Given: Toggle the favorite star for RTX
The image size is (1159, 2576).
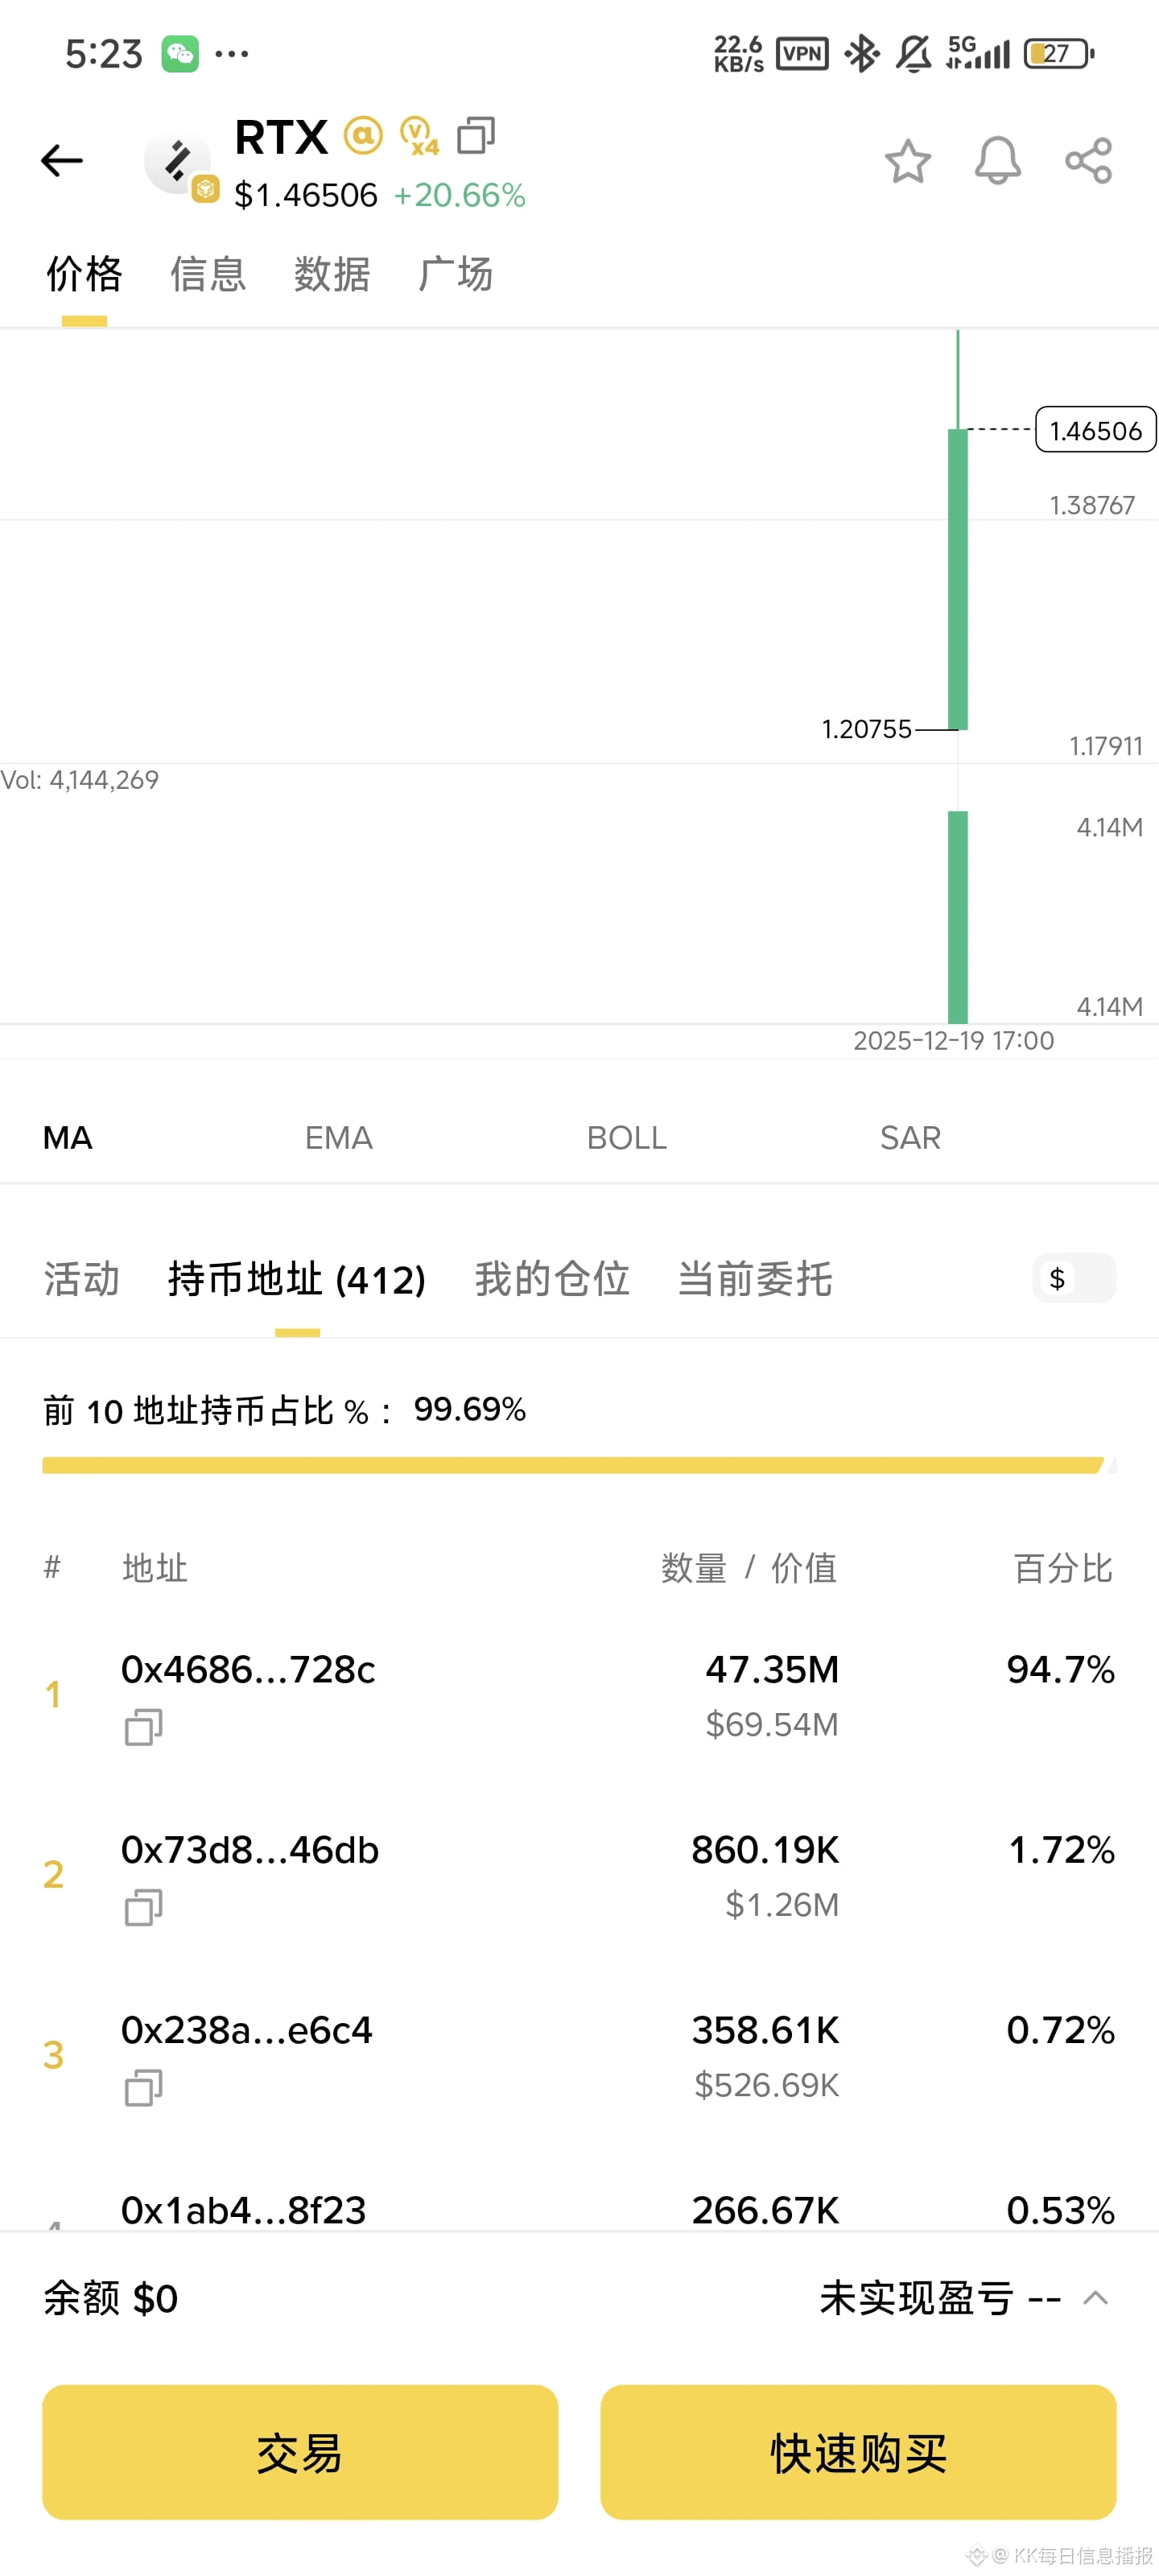Looking at the screenshot, I should point(908,160).
